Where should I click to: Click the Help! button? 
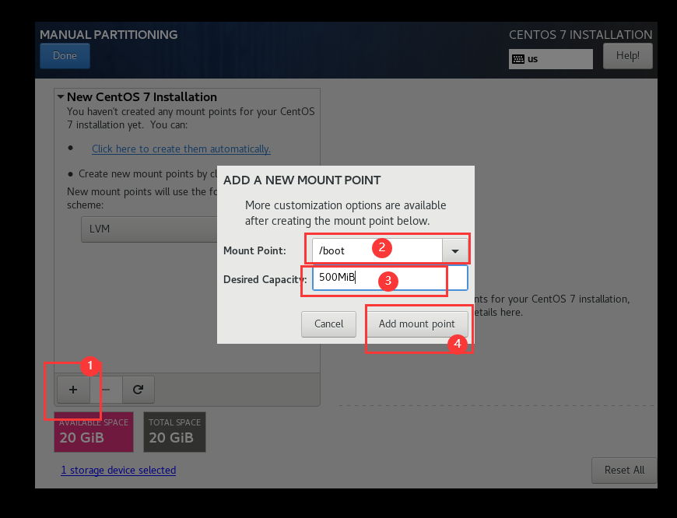[x=628, y=56]
